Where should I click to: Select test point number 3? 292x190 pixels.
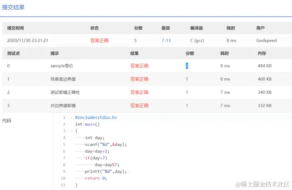point(9,106)
